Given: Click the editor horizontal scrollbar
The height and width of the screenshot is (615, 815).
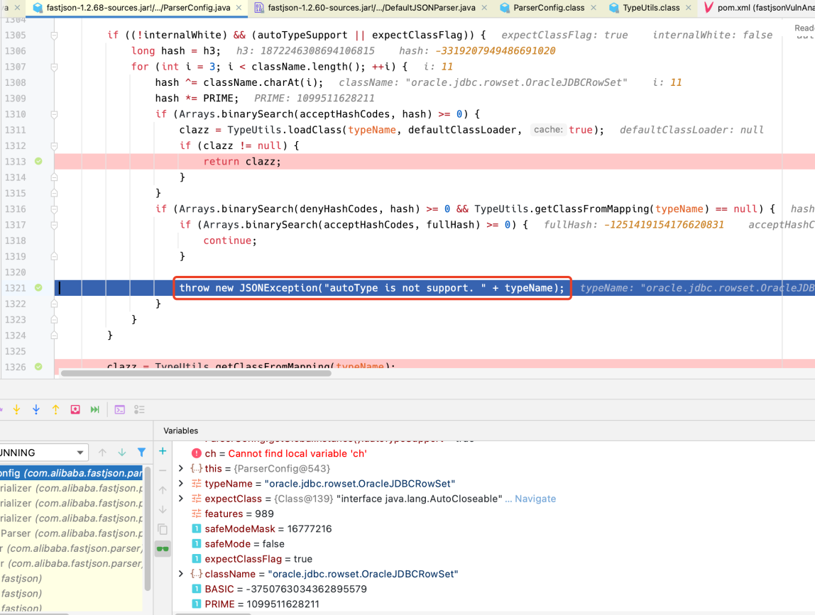Looking at the screenshot, I should [x=196, y=373].
